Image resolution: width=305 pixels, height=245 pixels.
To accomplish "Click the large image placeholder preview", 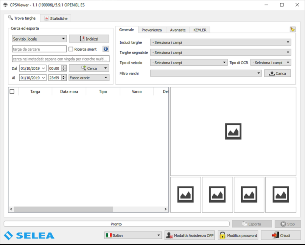I will click(x=233, y=131).
